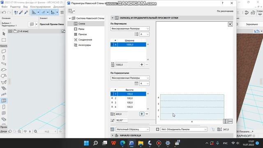Select the Marquee tool
The image size is (263, 148).
coord(4,40)
